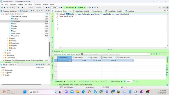
Task: Select the questions table in navigator
Action: point(16,21)
